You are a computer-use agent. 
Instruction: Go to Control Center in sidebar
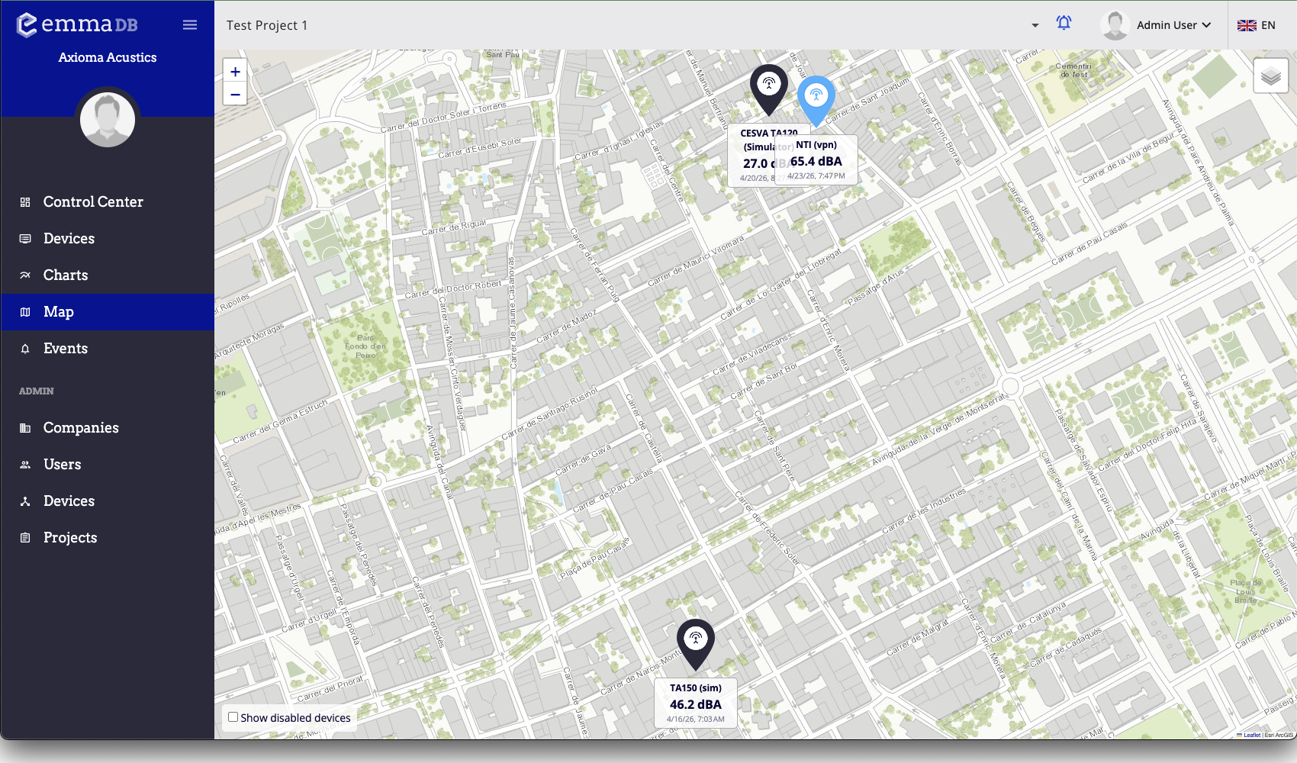pyautogui.click(x=93, y=202)
